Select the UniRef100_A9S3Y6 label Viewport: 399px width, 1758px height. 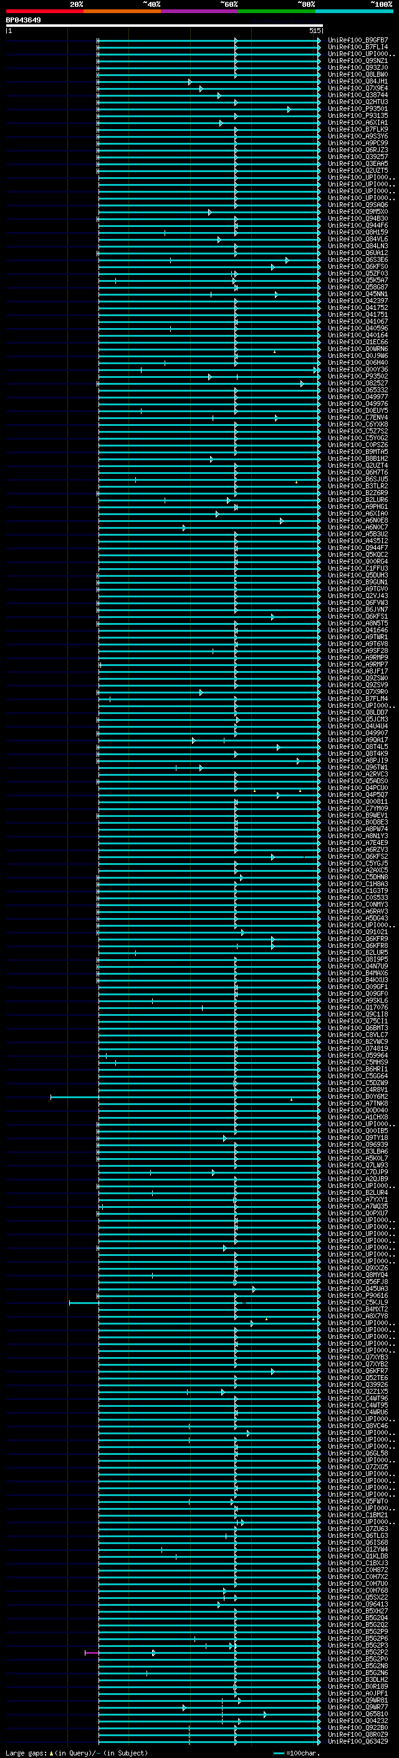[358, 137]
